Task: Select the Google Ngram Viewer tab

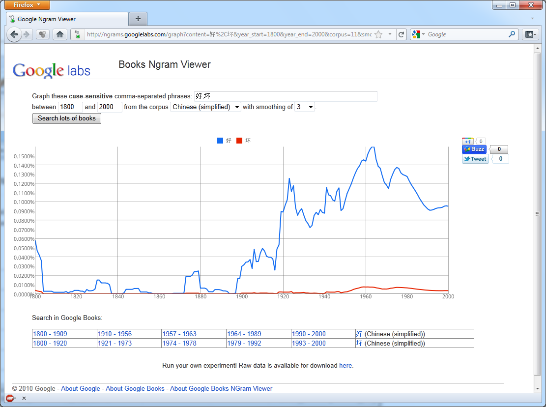Action: 67,19
